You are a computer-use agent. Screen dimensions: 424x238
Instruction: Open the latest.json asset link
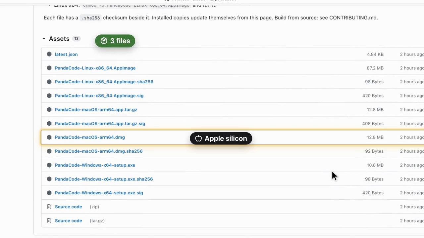(x=66, y=54)
